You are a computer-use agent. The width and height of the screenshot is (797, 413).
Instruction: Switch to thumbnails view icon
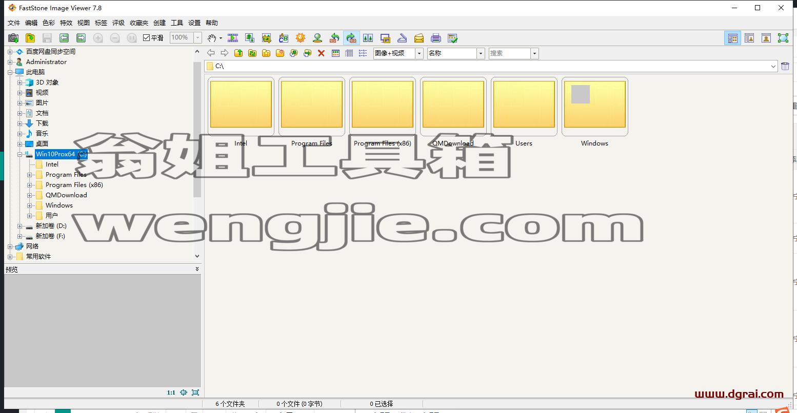tap(335, 53)
